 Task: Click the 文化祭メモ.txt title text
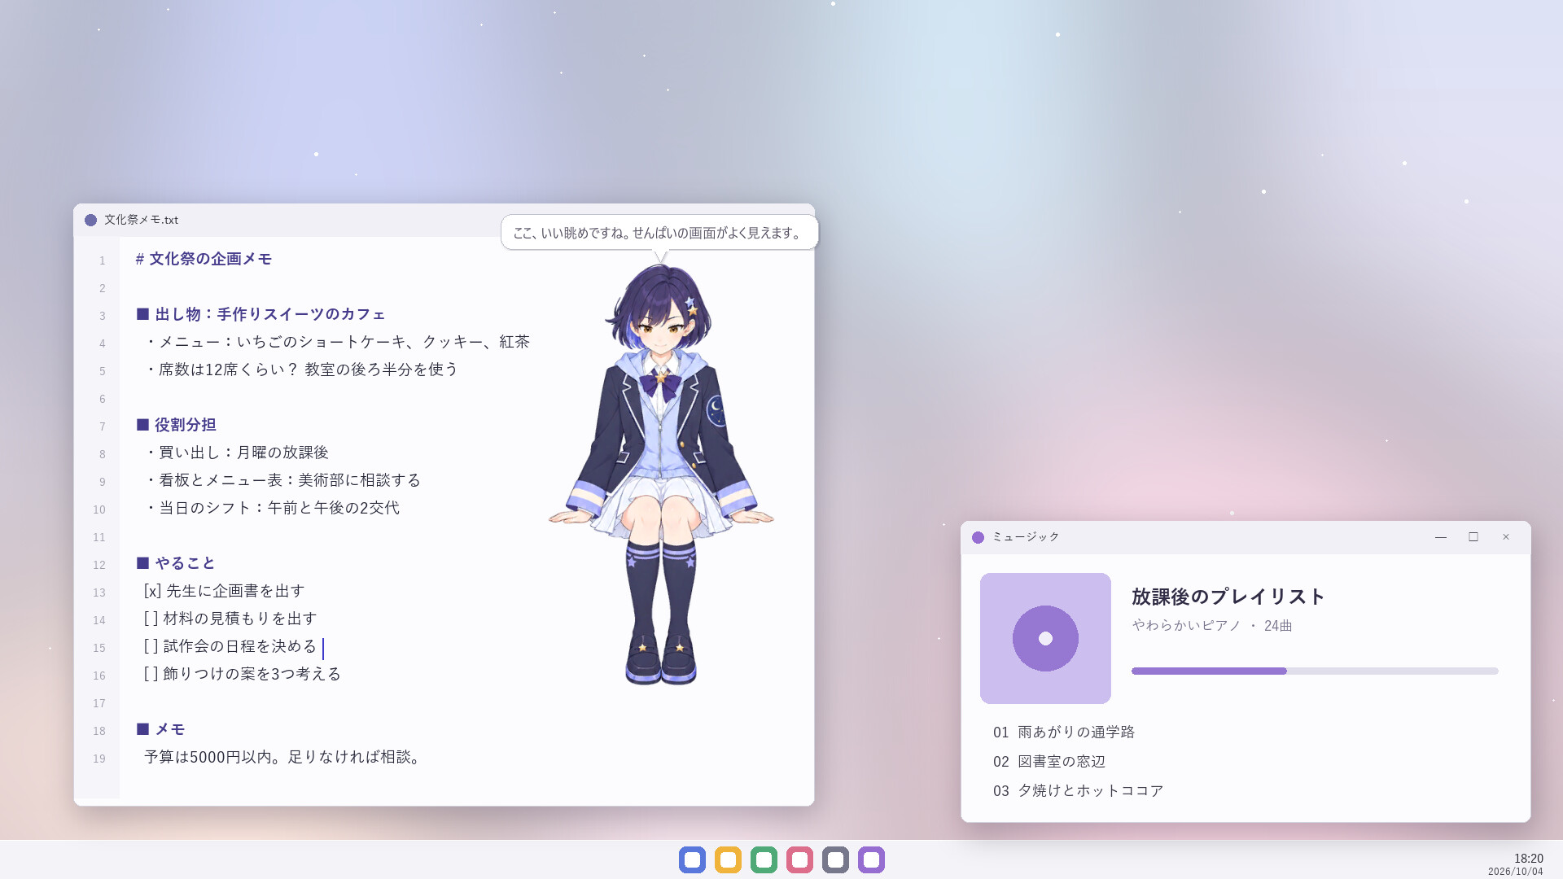click(x=141, y=220)
